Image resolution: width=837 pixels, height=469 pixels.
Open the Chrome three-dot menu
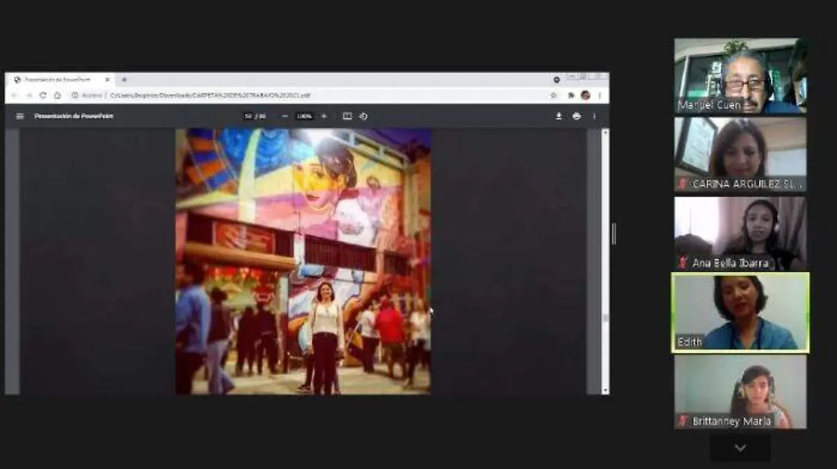599,95
